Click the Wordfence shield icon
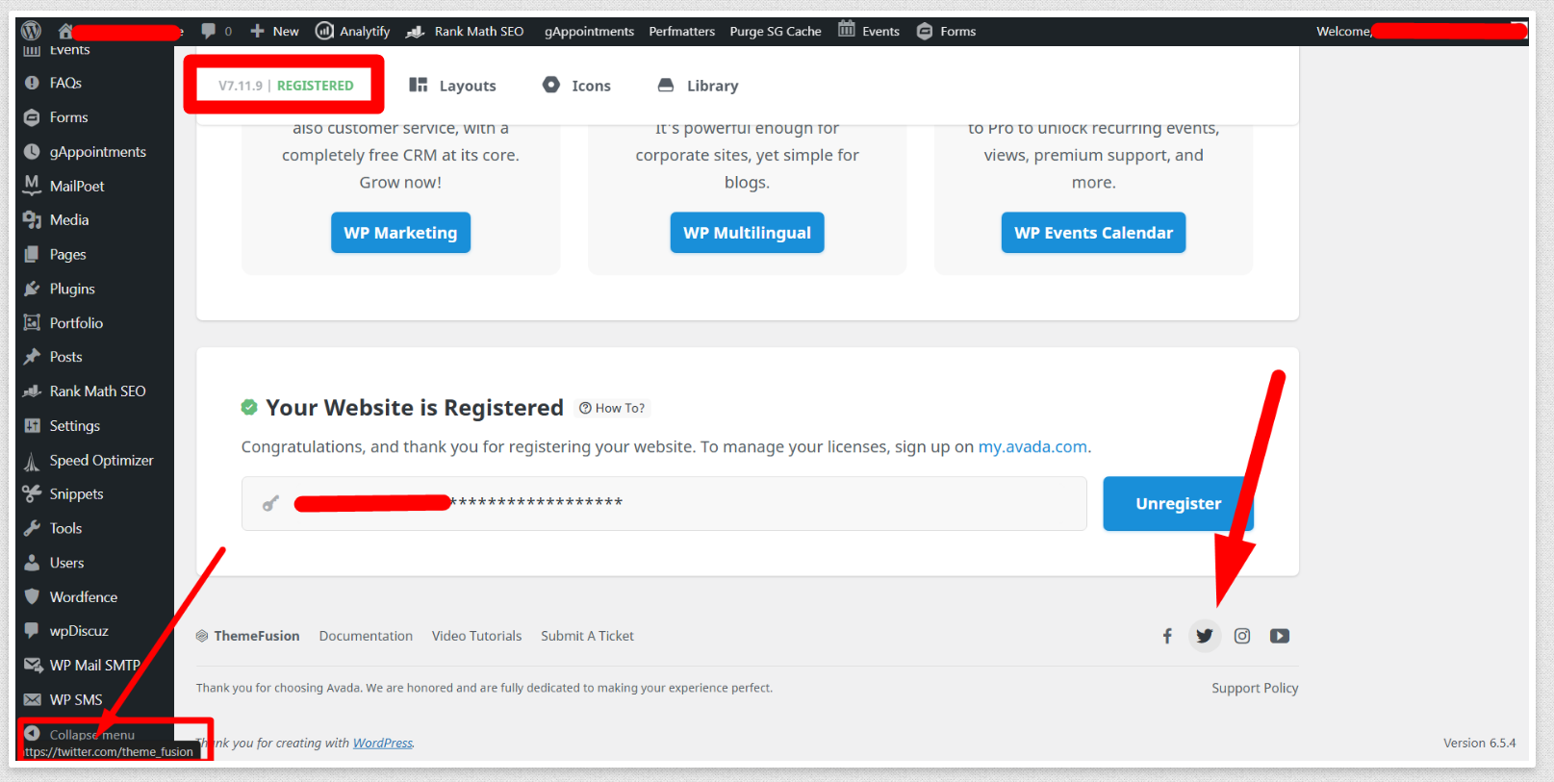 (32, 596)
